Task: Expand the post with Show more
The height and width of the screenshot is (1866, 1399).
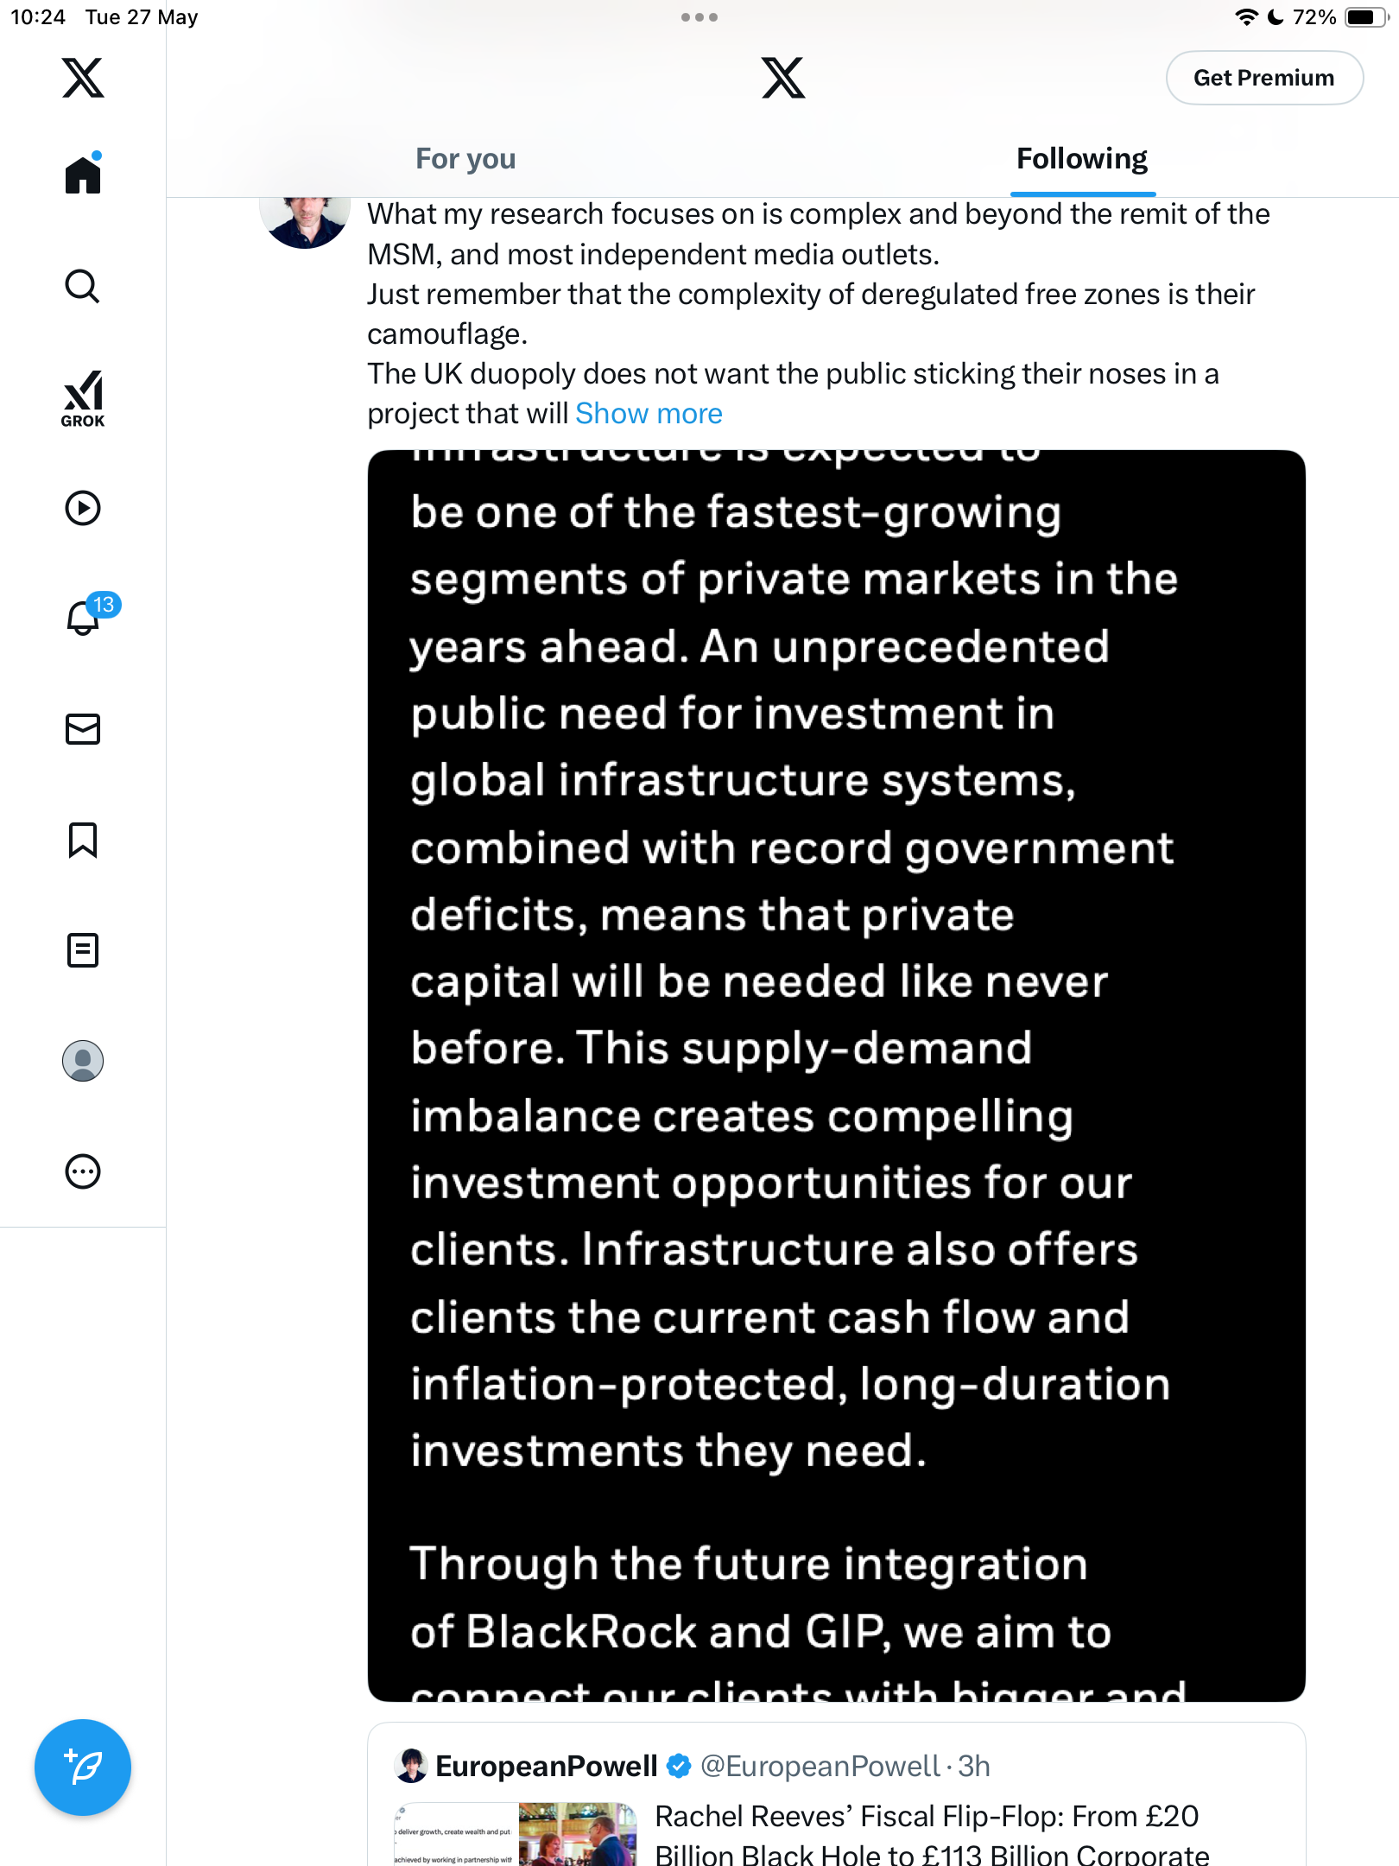Action: [x=649, y=414]
